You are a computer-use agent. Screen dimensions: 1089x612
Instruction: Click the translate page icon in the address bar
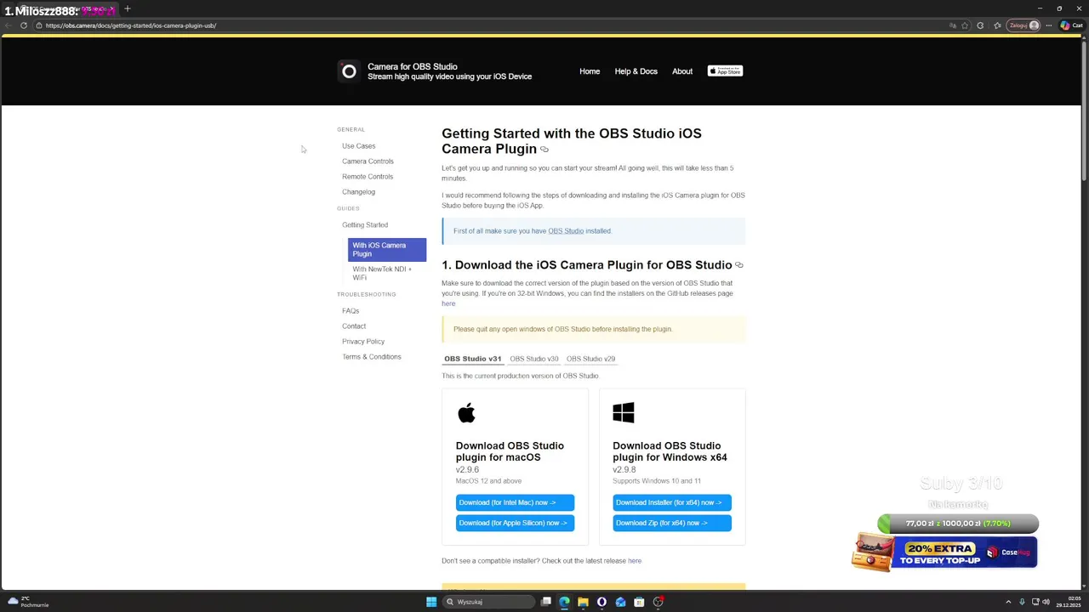(x=953, y=25)
